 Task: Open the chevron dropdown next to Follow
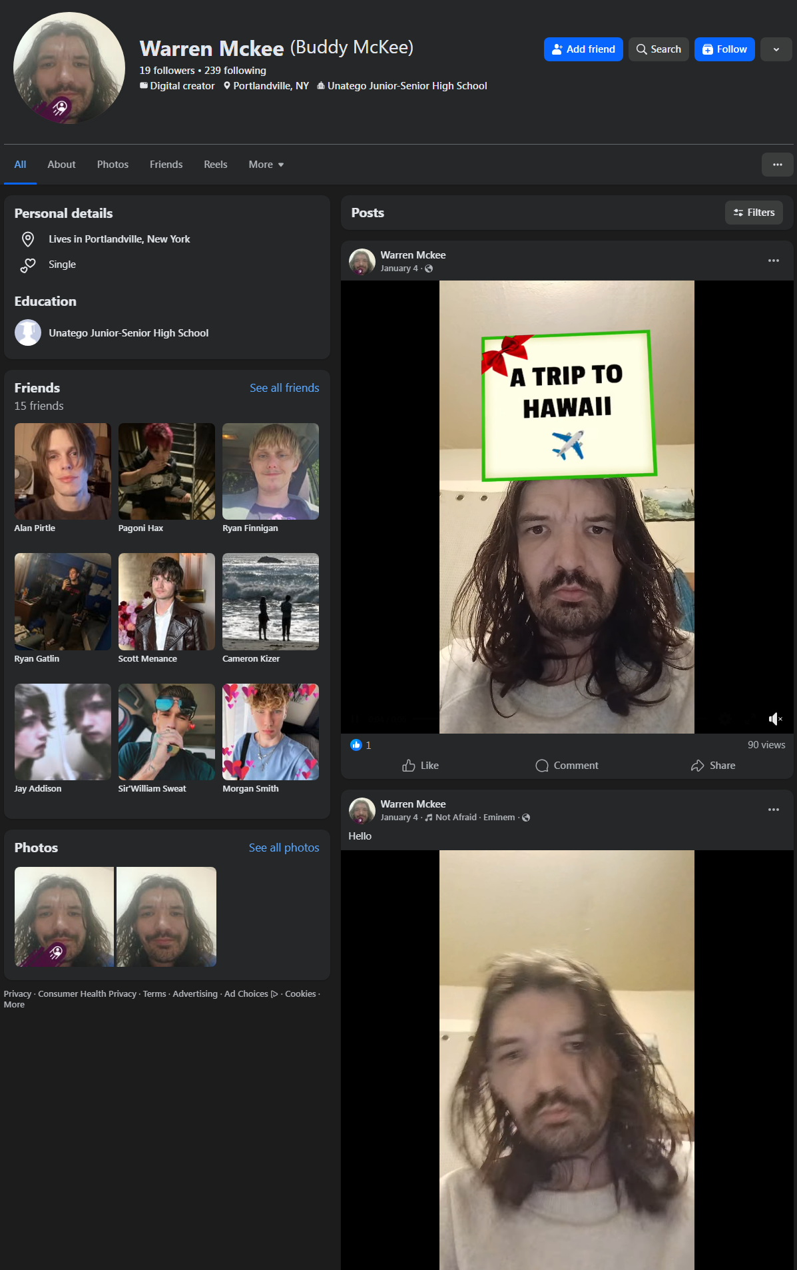coord(776,49)
